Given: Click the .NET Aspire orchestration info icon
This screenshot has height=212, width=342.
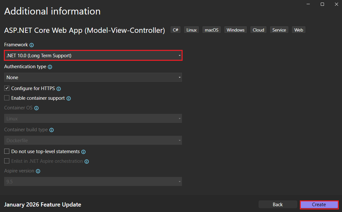Looking at the screenshot, I should pos(86,161).
